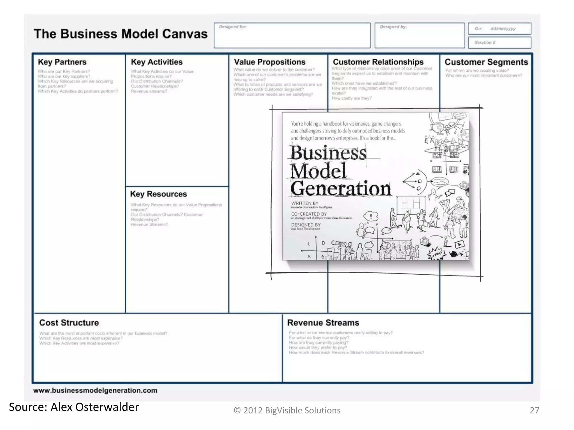Click the "Designed for:" input box
Screen dimensions: 574x430
[292, 35]
